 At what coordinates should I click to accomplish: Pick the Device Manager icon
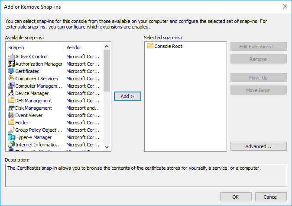pyautogui.click(x=11, y=93)
